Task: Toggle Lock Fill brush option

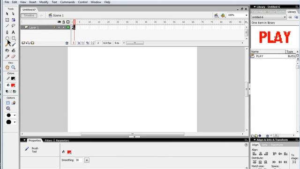Action: pyautogui.click(x=13, y=103)
